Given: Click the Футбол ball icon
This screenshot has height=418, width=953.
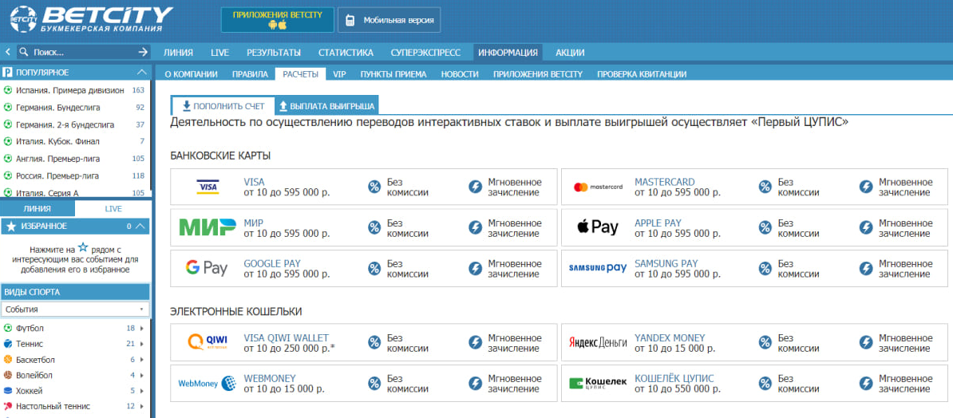Looking at the screenshot, I should [x=8, y=328].
